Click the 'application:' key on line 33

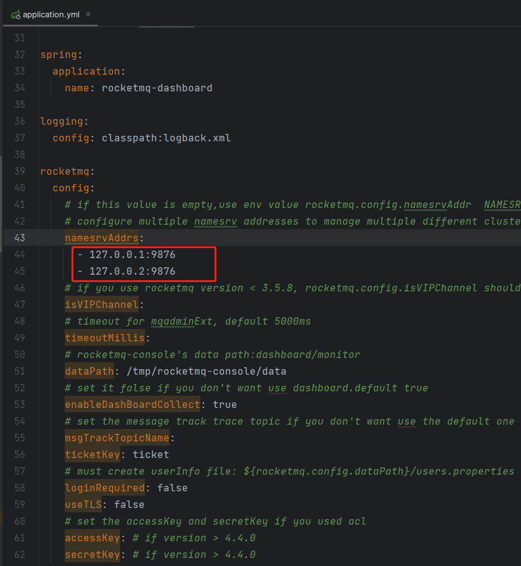tap(89, 72)
